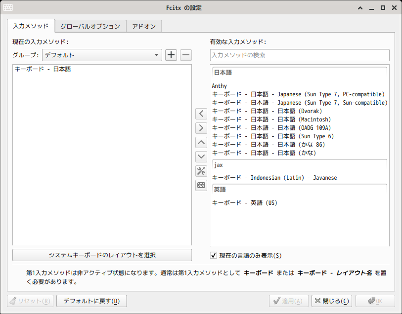Image resolution: width=402 pixels, height=314 pixels.
Task: Move input method up with chevron
Action: tap(201, 142)
